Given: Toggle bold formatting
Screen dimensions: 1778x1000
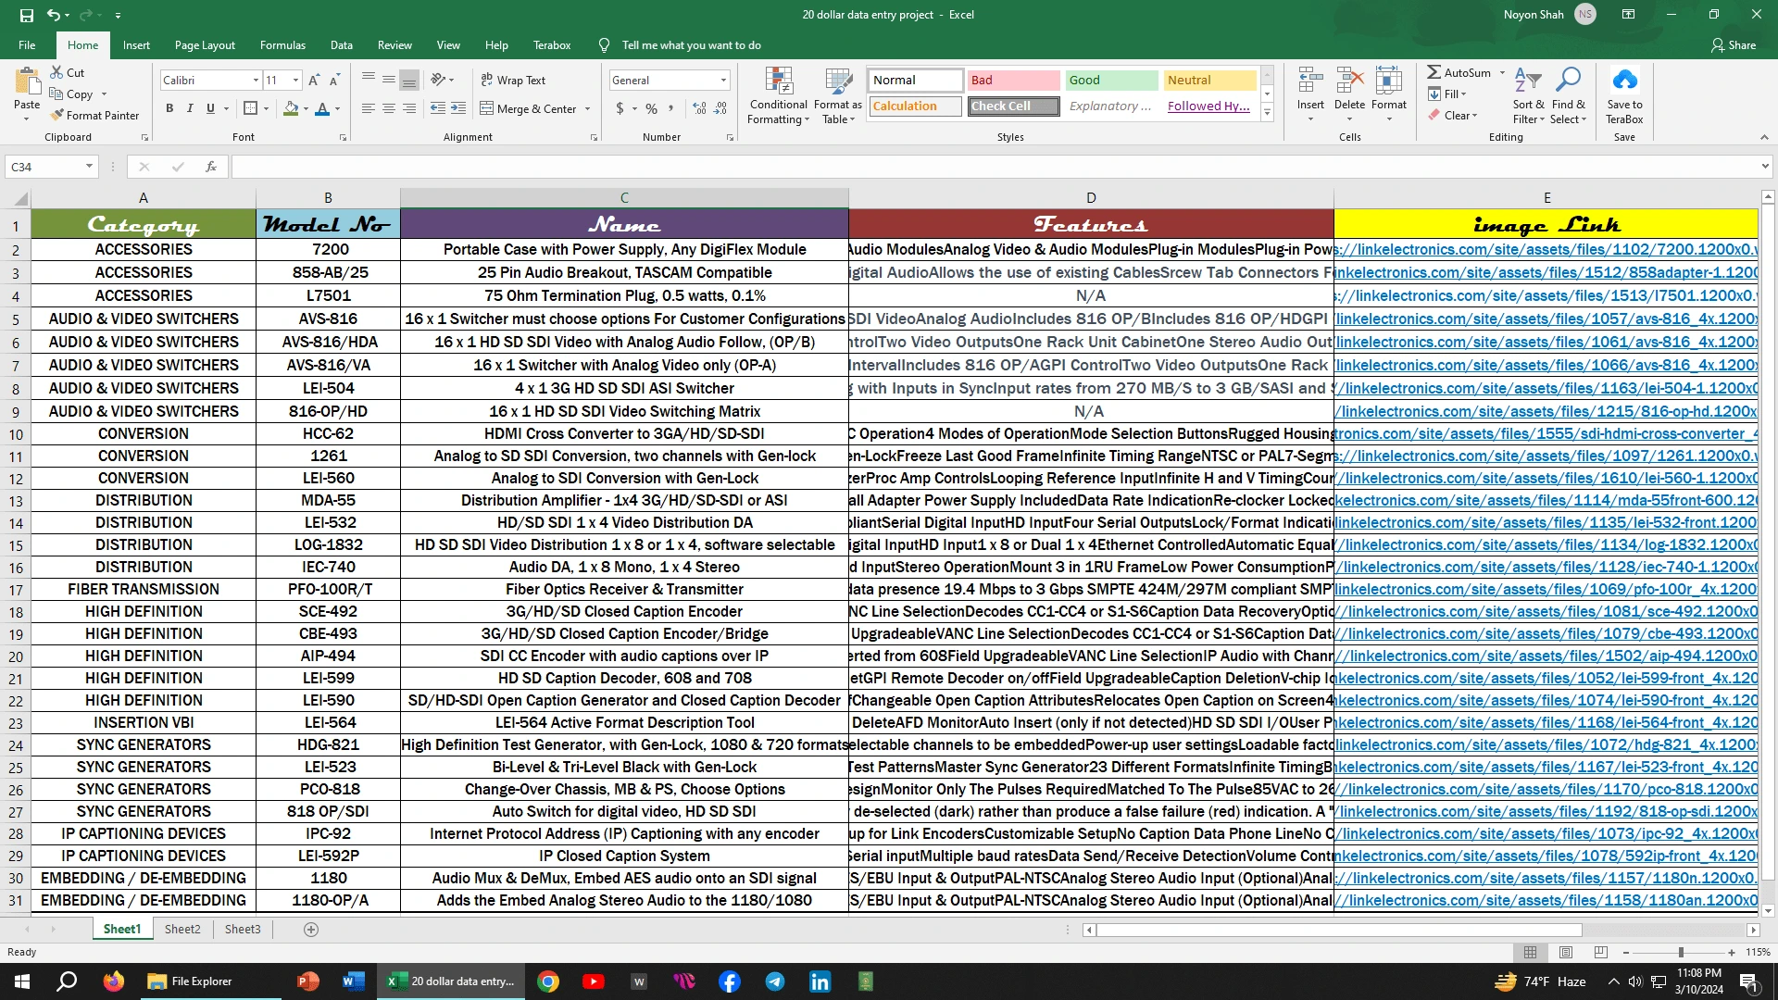Looking at the screenshot, I should pyautogui.click(x=169, y=108).
